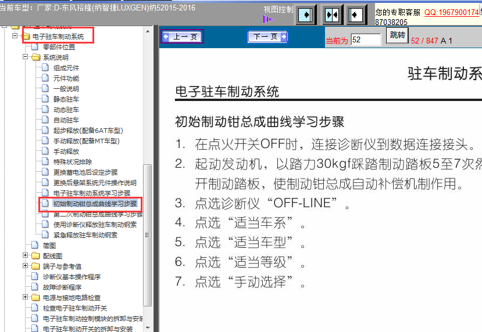The image size is (482, 332).
Task: Go to previous page with 上一页 button
Action: [x=183, y=37]
